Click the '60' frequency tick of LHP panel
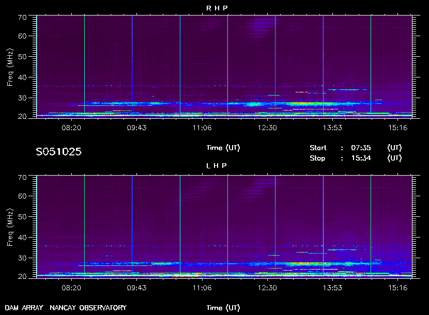The width and height of the screenshot is (429, 315). (x=22, y=196)
